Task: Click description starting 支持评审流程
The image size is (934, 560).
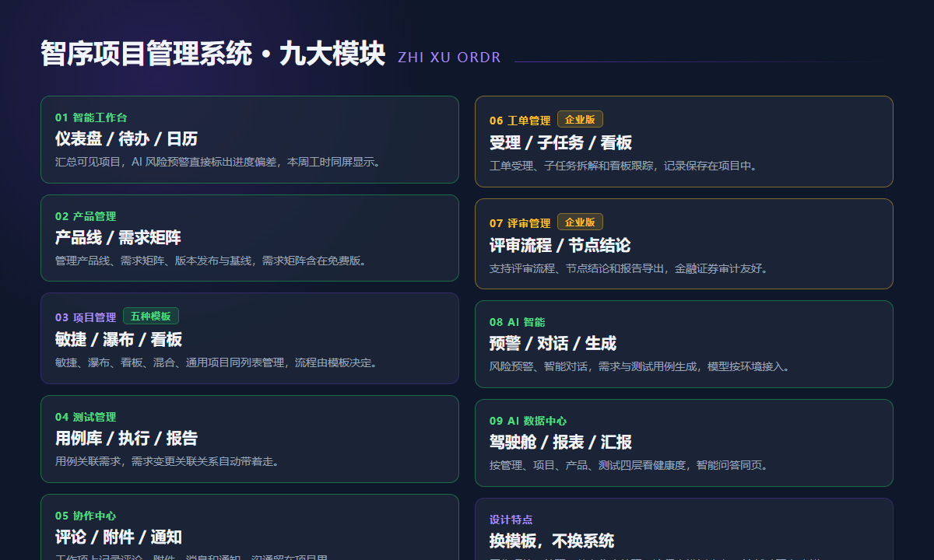Action: (x=629, y=268)
